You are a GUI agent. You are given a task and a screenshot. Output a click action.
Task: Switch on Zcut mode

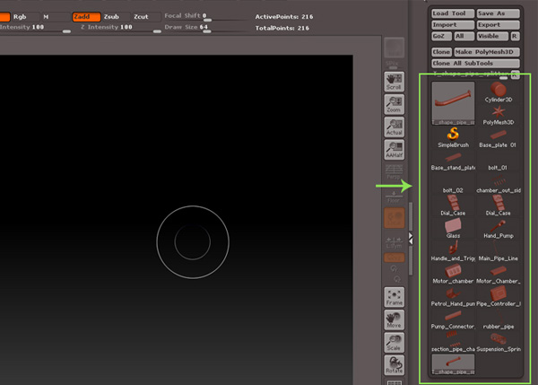pos(142,16)
